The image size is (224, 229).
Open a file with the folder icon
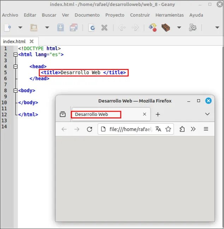[x=34, y=28]
